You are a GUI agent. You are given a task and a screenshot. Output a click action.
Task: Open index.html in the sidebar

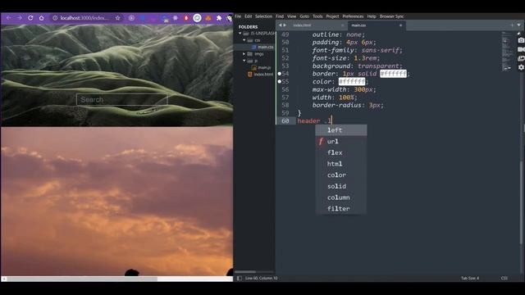(x=263, y=75)
